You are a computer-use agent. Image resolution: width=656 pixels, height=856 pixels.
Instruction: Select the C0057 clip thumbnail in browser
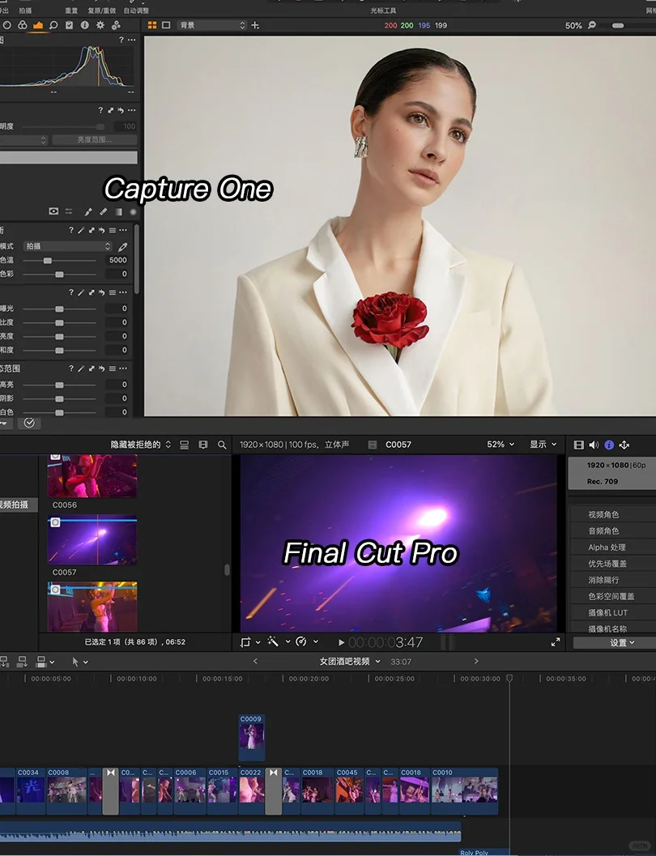pos(92,539)
